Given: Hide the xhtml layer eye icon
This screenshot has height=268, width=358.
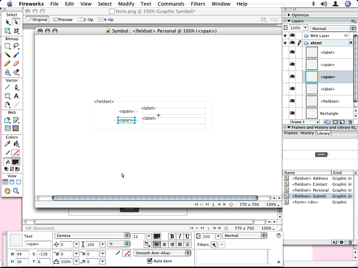Looking at the screenshot, I should (292, 43).
